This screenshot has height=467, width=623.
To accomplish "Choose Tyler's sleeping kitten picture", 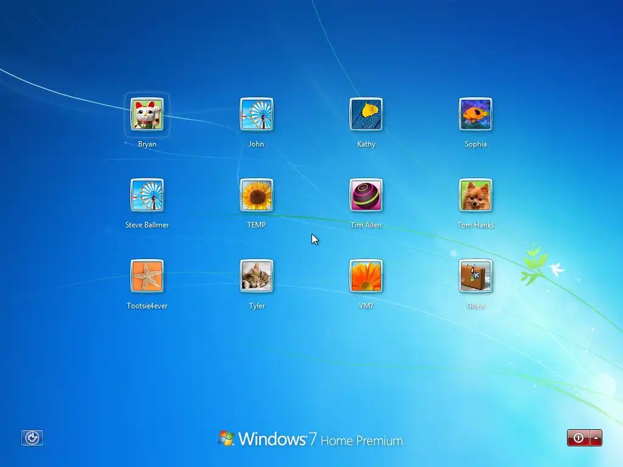I will [257, 276].
